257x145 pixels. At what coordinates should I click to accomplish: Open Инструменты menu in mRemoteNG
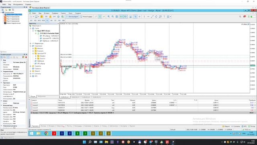click(18, 4)
